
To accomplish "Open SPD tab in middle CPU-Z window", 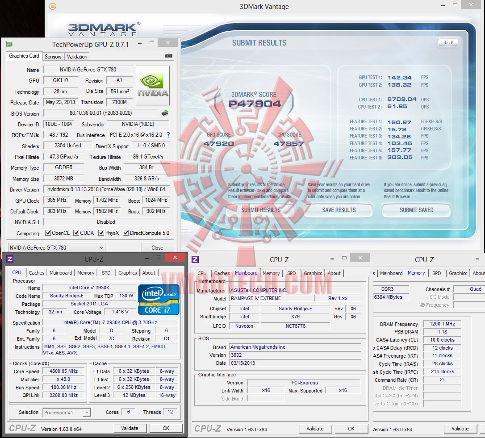I will coord(291,273).
